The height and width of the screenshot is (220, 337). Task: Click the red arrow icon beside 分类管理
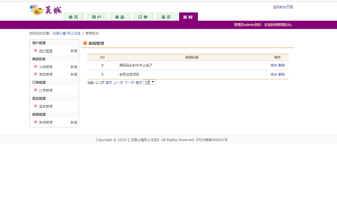coord(35,67)
